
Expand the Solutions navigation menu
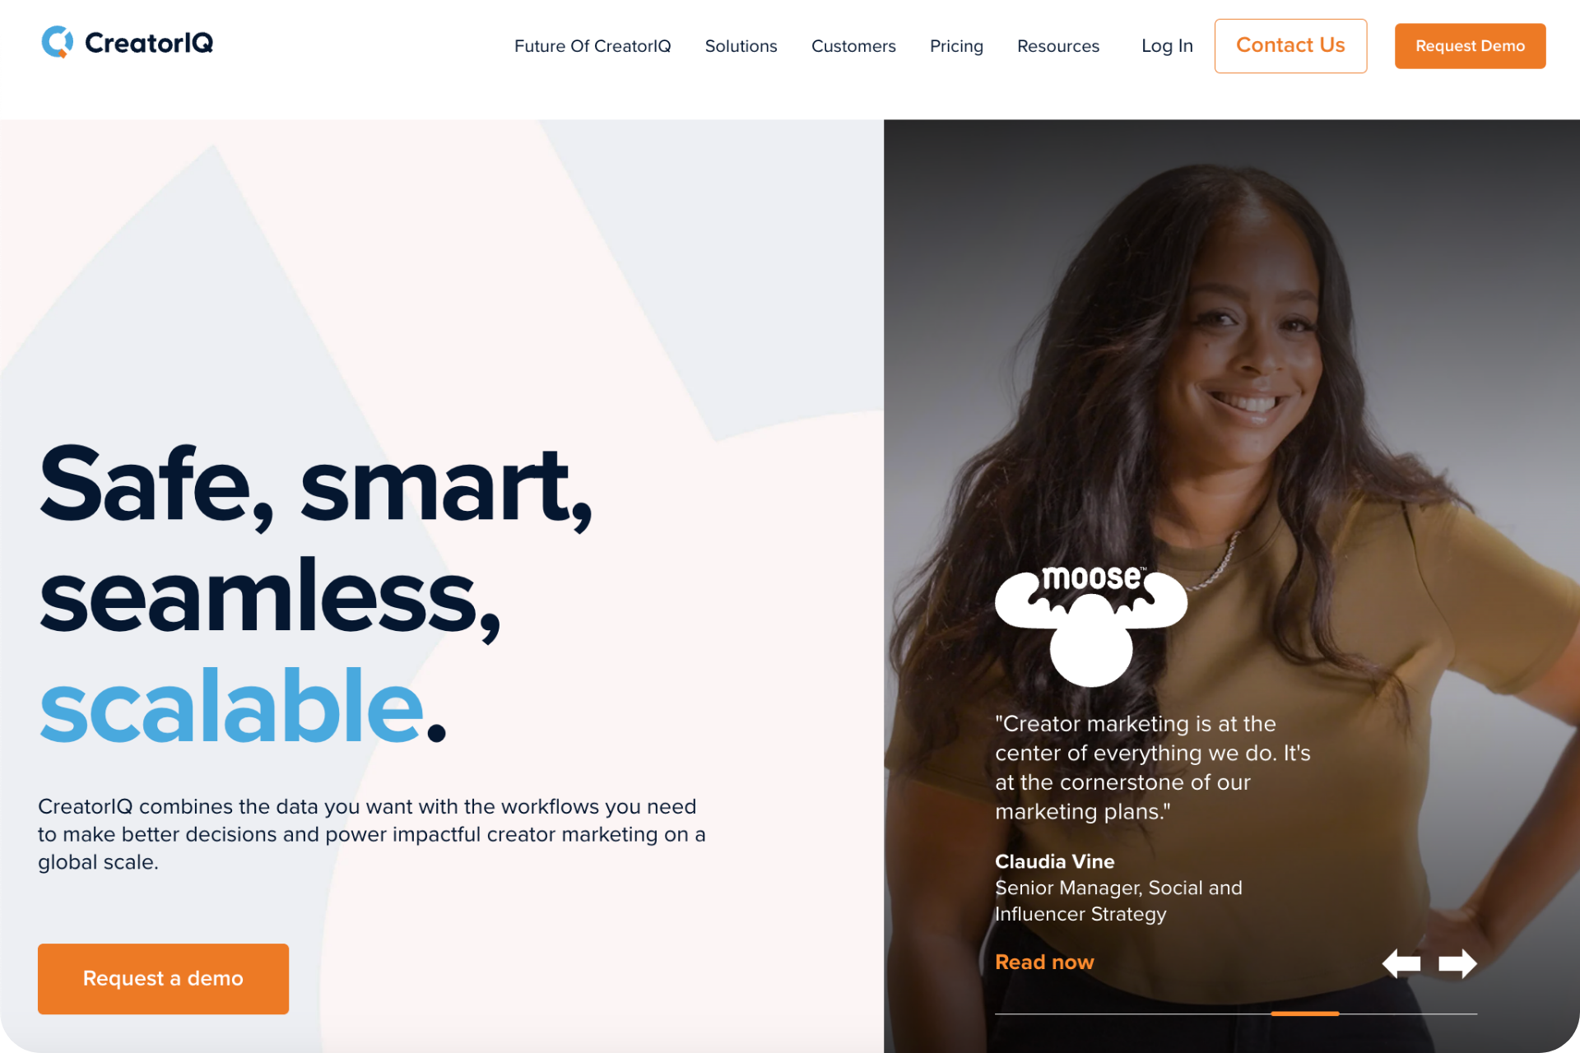[x=741, y=46]
